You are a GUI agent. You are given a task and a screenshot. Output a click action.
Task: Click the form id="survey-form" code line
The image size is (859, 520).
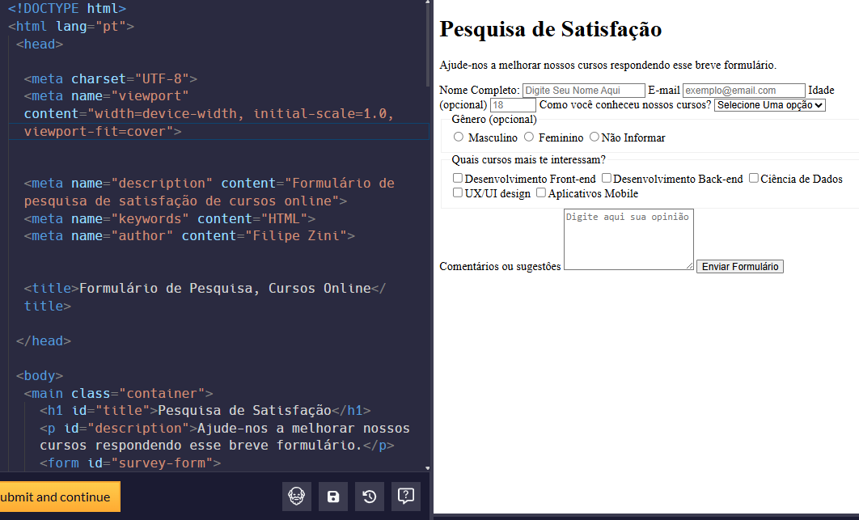click(130, 463)
